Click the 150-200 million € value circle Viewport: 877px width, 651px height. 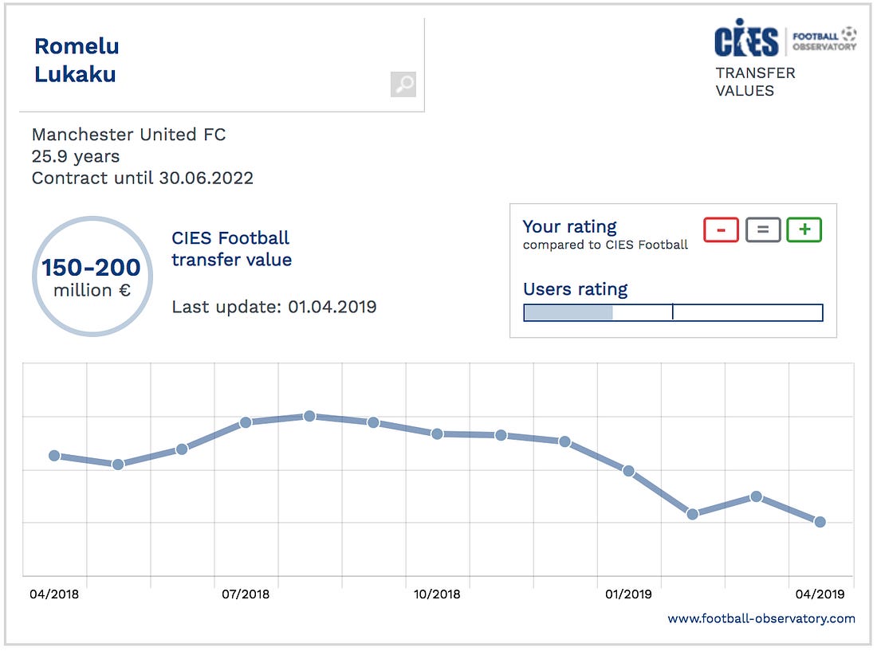pos(92,276)
